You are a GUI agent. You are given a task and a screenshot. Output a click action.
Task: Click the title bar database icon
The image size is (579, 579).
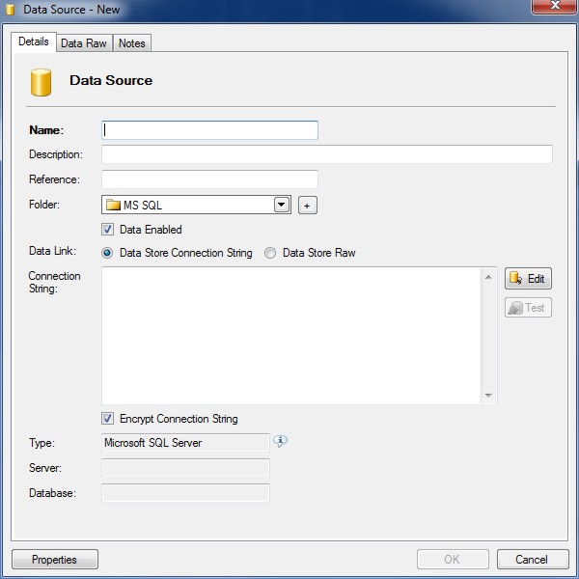[x=12, y=9]
